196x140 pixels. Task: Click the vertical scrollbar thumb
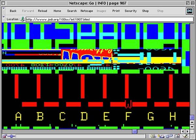coord(192,117)
